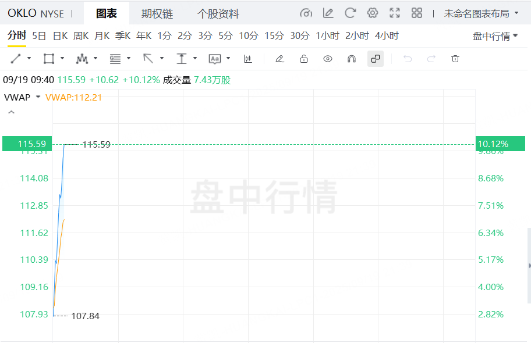531x343 pixels.
Task: Click the camera snapshot icon
Action: pos(306,13)
